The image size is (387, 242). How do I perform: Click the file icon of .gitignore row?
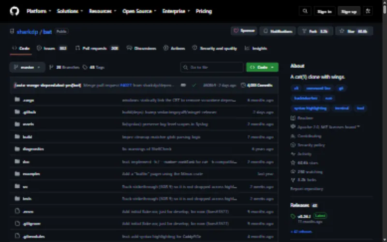pos(17,224)
